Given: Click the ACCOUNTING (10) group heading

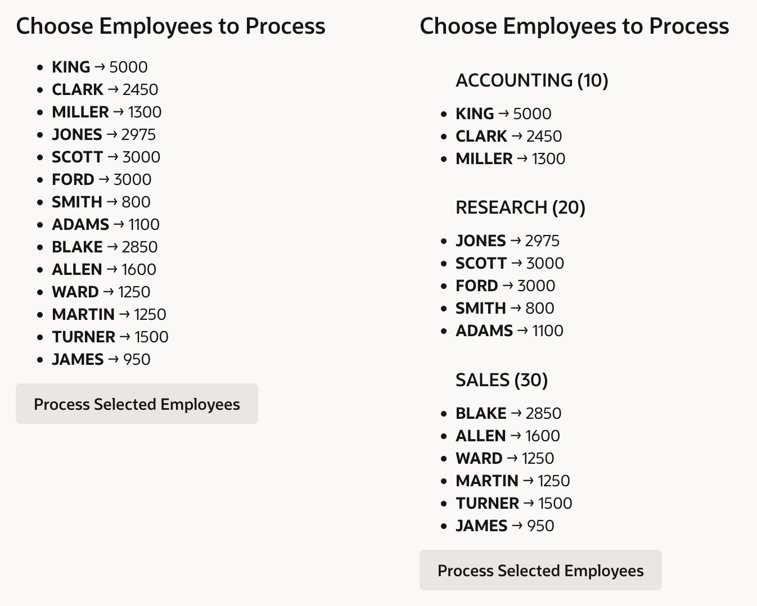Looking at the screenshot, I should [x=532, y=80].
